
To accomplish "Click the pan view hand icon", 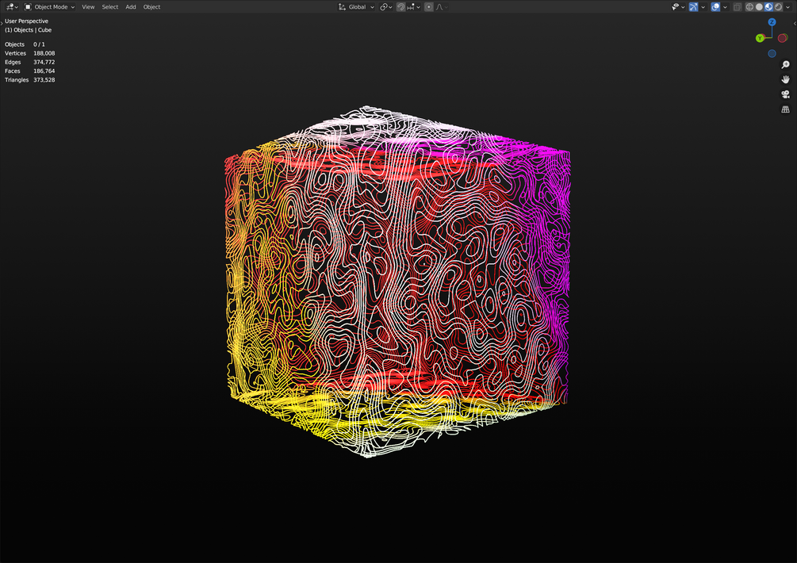I will [785, 79].
